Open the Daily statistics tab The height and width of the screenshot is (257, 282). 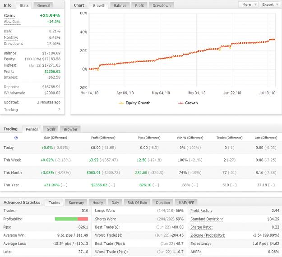coord(116,203)
